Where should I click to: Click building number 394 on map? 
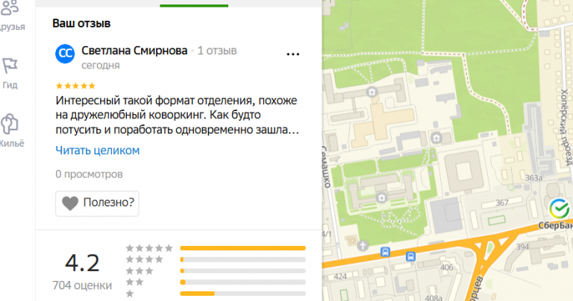click(522, 247)
